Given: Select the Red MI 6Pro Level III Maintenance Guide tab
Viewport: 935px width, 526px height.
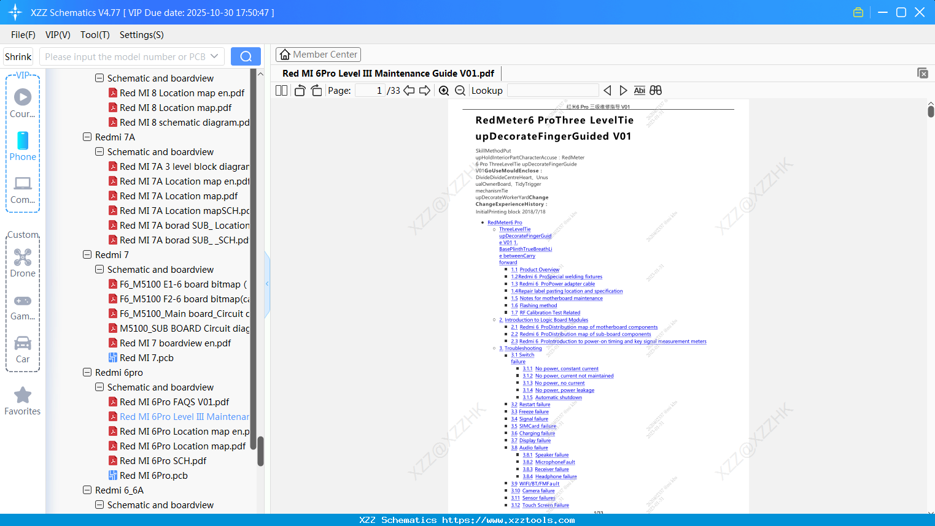Looking at the screenshot, I should click(x=388, y=74).
